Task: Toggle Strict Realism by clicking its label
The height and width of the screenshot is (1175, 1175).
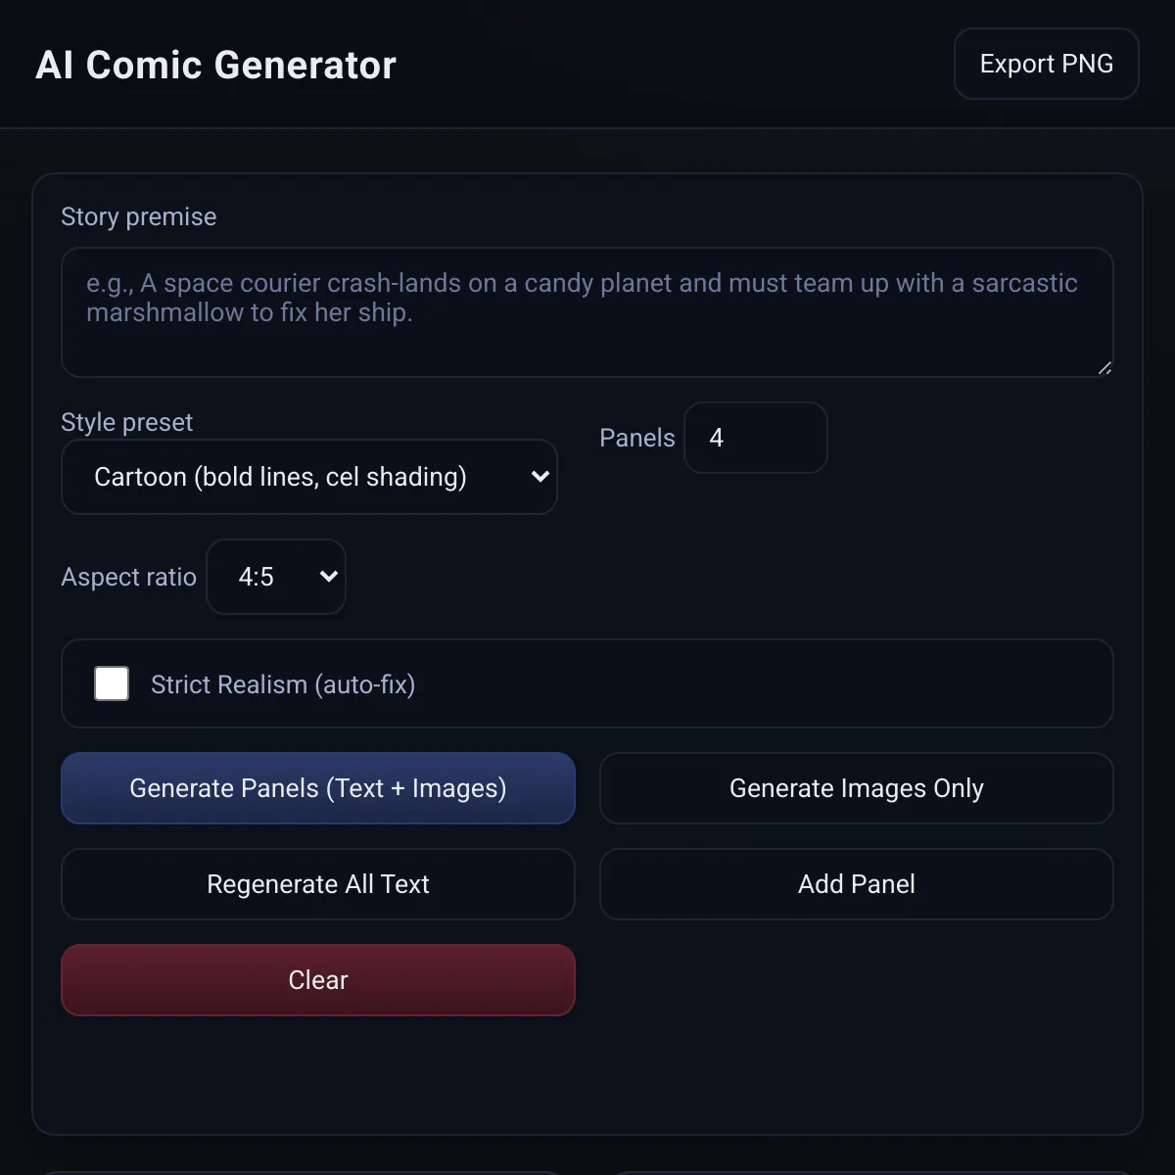Action: [x=283, y=683]
